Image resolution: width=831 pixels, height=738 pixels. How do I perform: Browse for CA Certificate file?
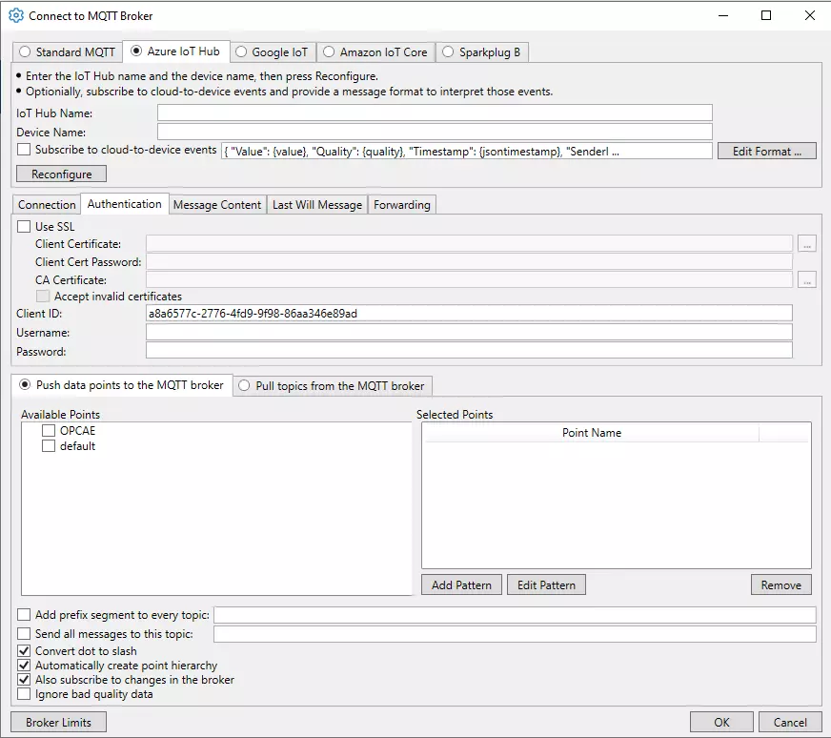click(x=806, y=279)
